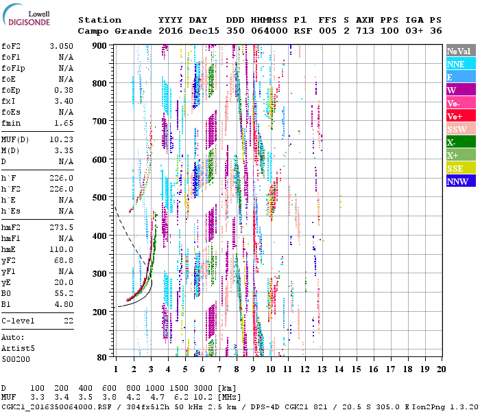Select the NNE cyan legend swatch
Image resolution: width=480 pixels, height=412 pixels.
tap(461, 64)
